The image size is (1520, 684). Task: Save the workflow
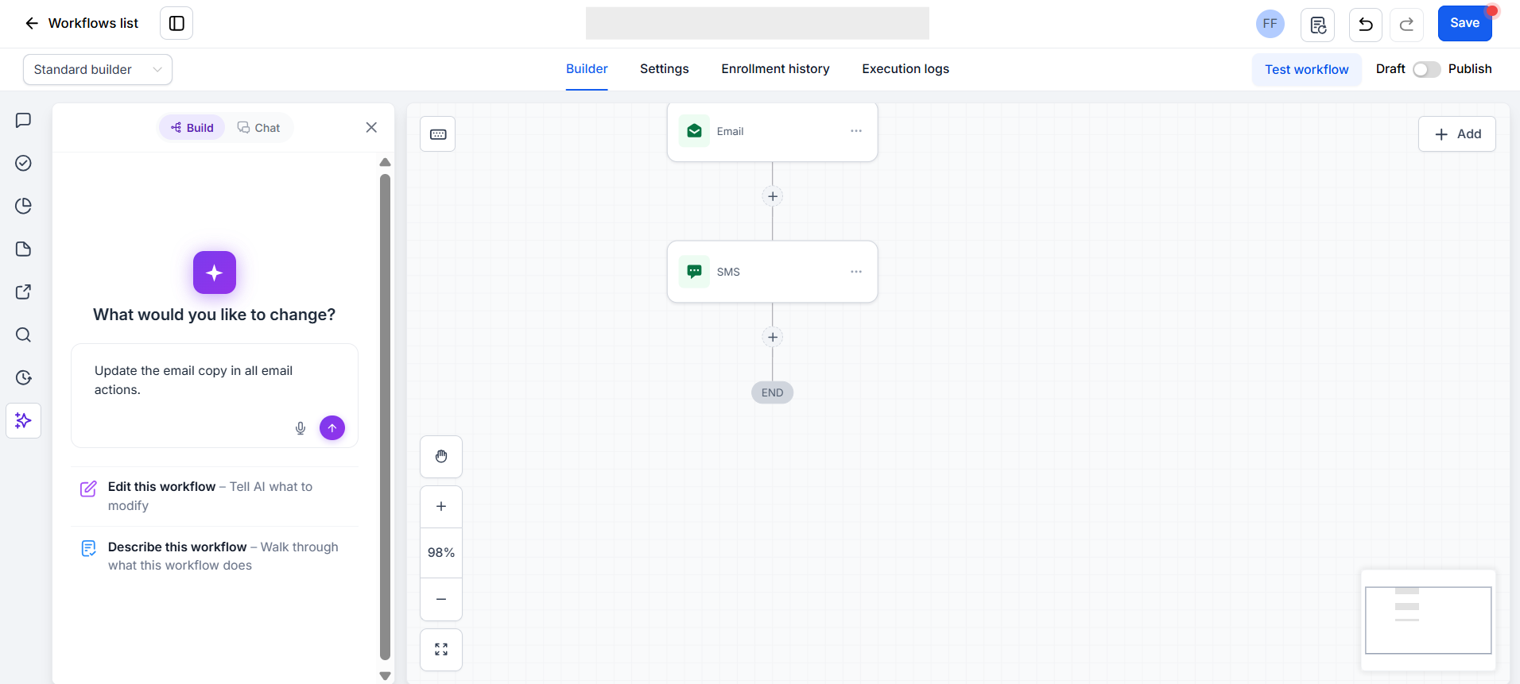click(x=1464, y=23)
